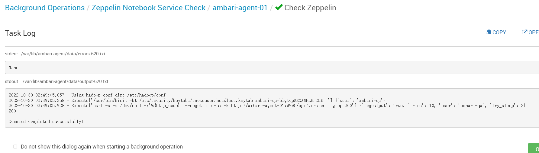This screenshot has width=539, height=153.
Task: Click the Check Zeppelin title text
Action: pos(310,8)
